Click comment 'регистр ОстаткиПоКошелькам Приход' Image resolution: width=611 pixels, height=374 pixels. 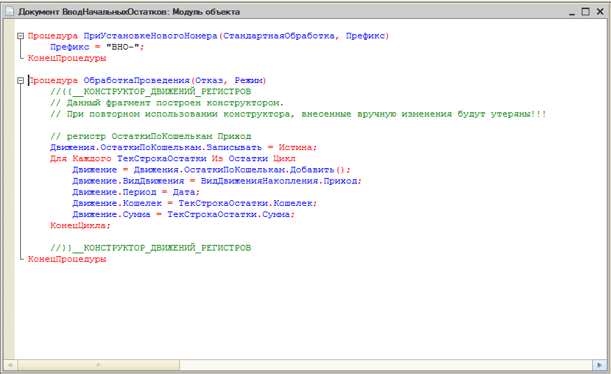click(151, 137)
